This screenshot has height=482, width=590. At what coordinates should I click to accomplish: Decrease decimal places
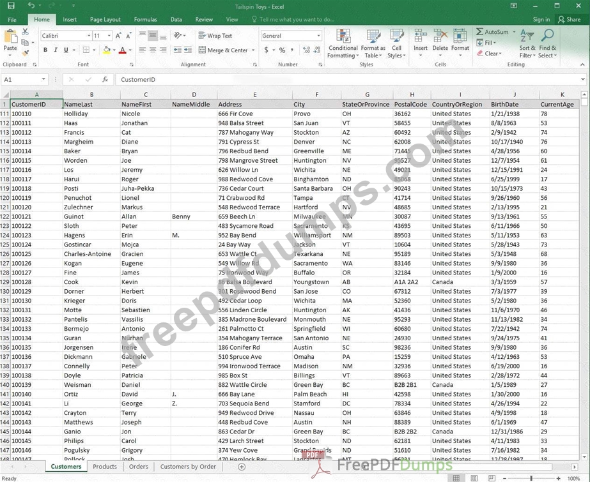317,50
